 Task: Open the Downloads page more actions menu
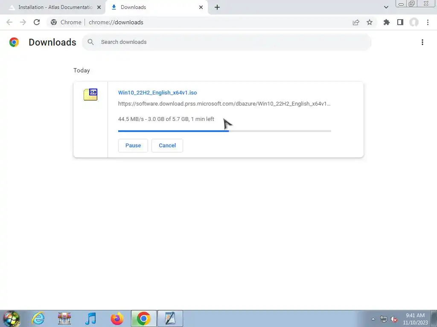tap(422, 42)
